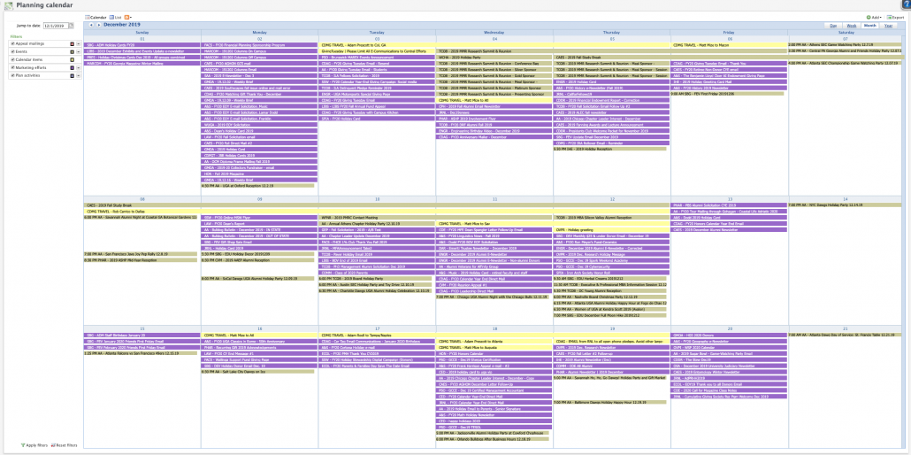Open 'Orlando Bulldogs After Business Hours' event

pyautogui.click(x=492, y=439)
